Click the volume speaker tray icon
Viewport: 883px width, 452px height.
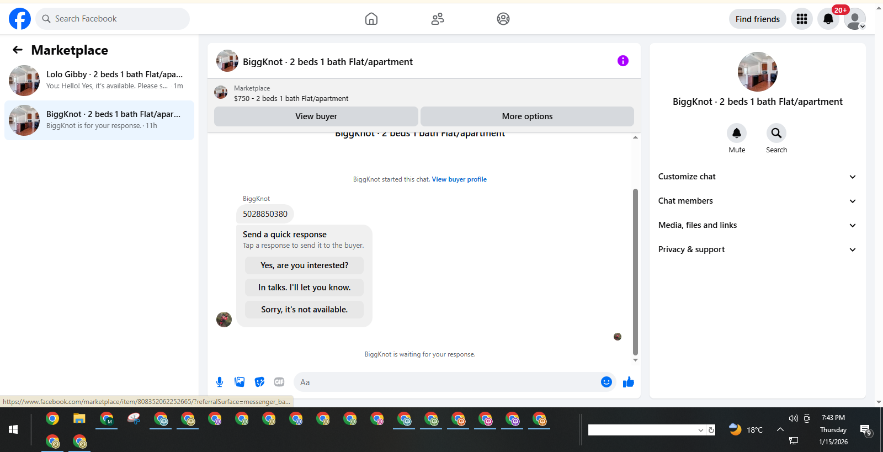[x=794, y=418]
